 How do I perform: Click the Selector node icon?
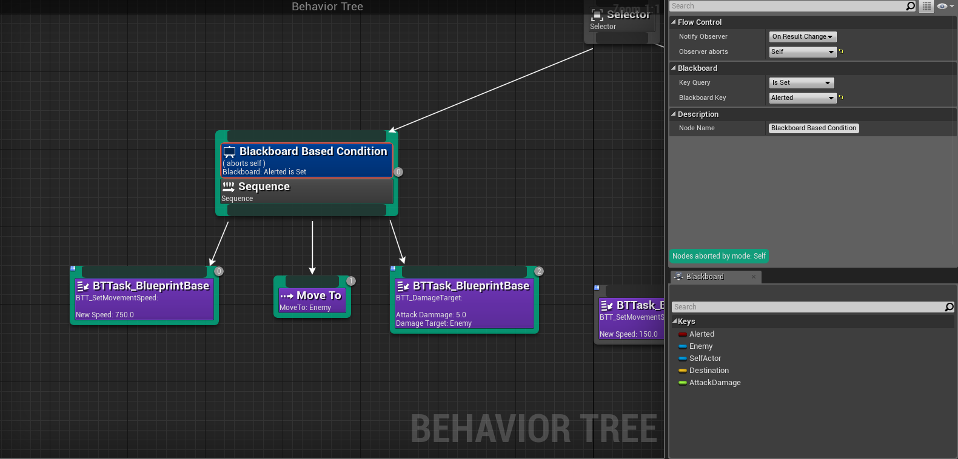[597, 16]
